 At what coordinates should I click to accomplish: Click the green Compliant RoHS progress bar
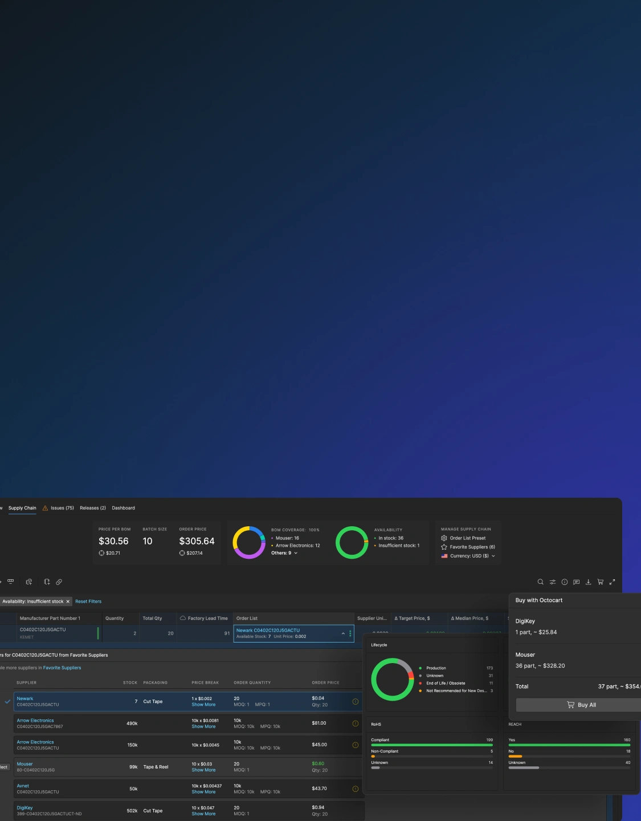coord(431,745)
